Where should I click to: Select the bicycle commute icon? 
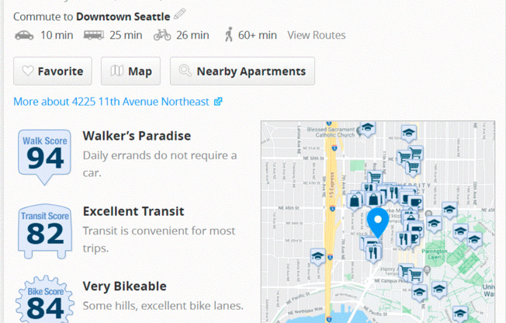[x=161, y=35]
